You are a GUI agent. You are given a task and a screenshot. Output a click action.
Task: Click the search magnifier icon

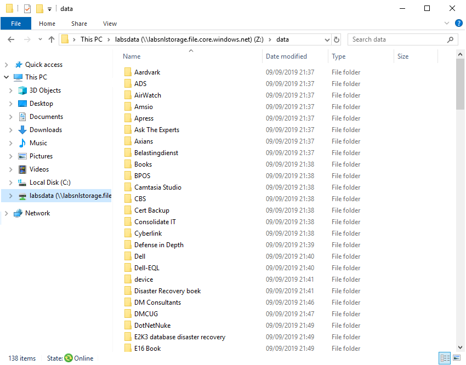pos(451,39)
